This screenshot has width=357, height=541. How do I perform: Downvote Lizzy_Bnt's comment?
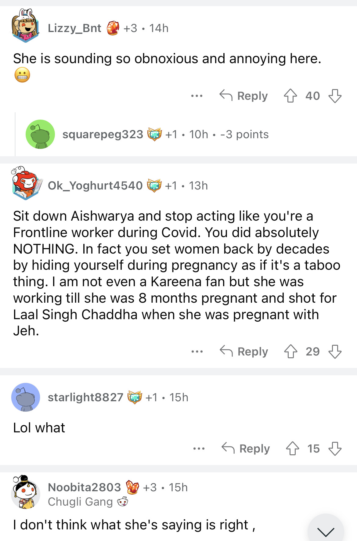[x=335, y=96]
